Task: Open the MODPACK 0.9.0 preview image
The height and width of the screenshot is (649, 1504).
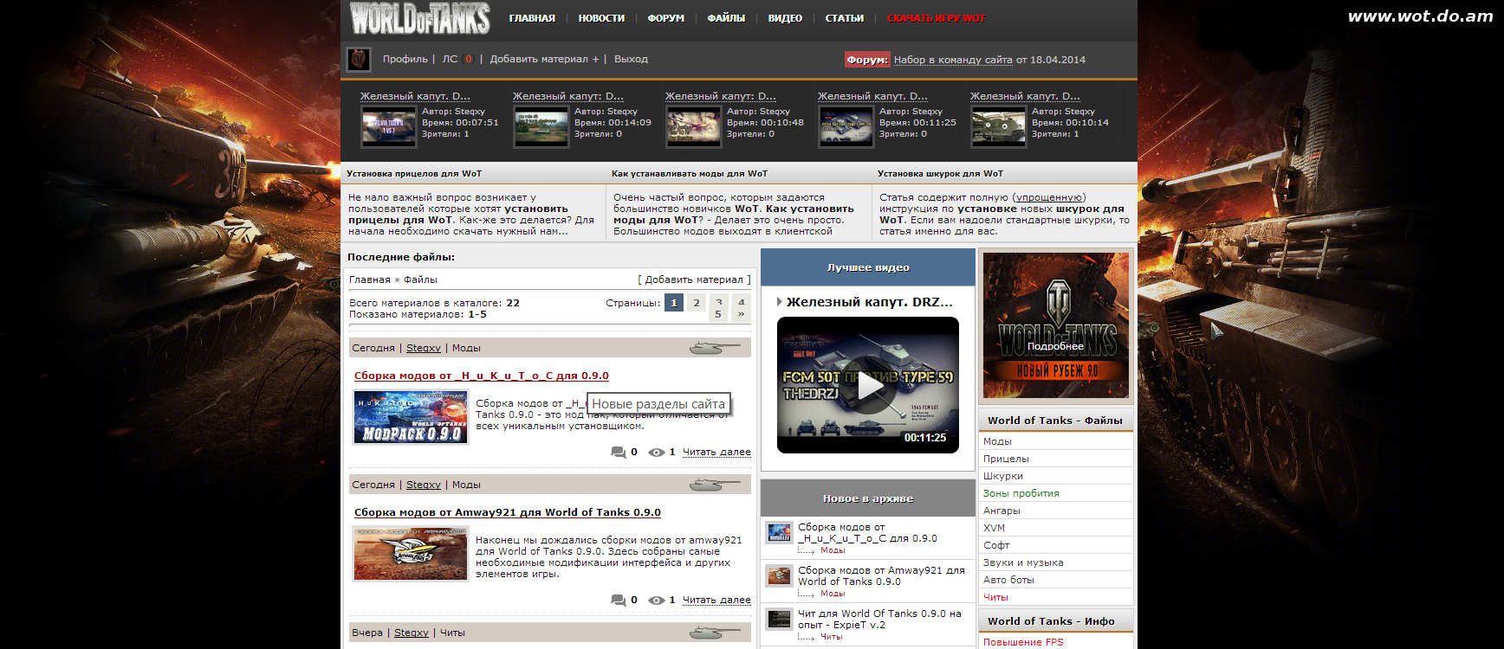Action: [x=411, y=417]
